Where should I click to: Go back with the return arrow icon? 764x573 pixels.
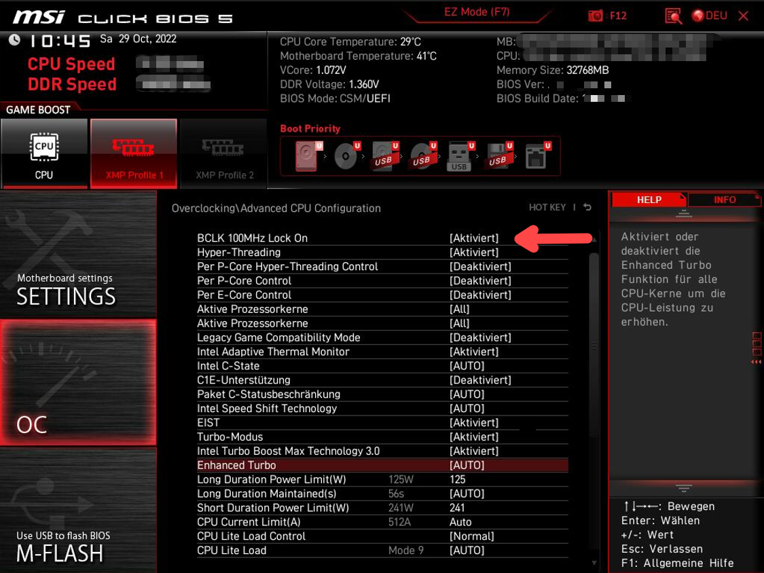[587, 207]
